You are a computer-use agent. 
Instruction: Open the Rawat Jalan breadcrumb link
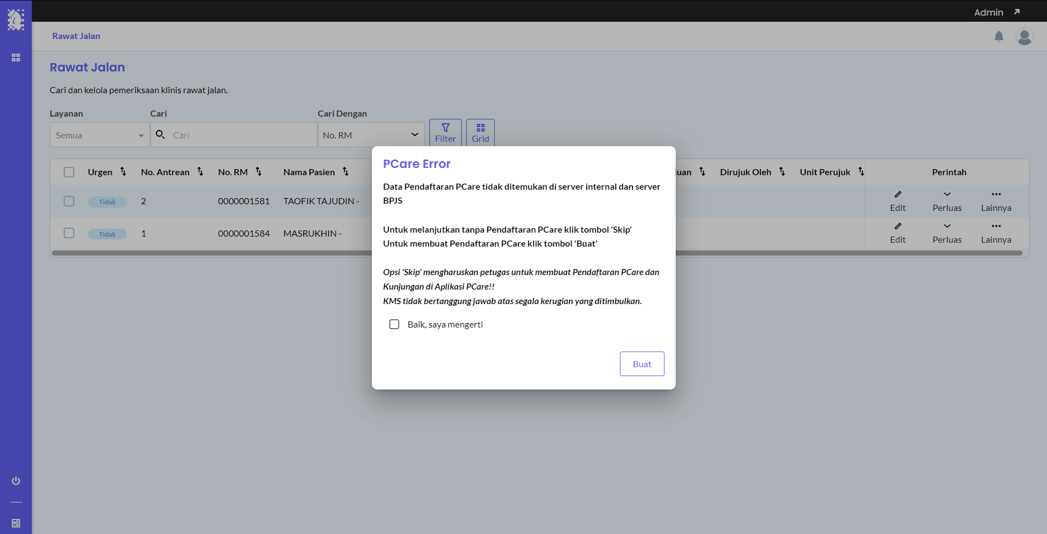coord(77,36)
